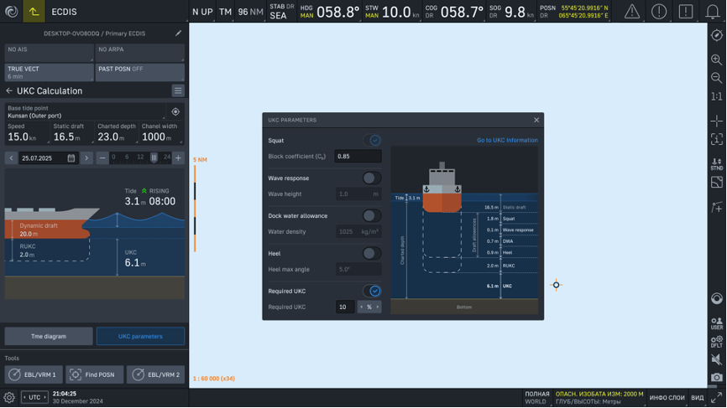The width and height of the screenshot is (727, 408).
Task: Go to next date
Action: (x=86, y=158)
